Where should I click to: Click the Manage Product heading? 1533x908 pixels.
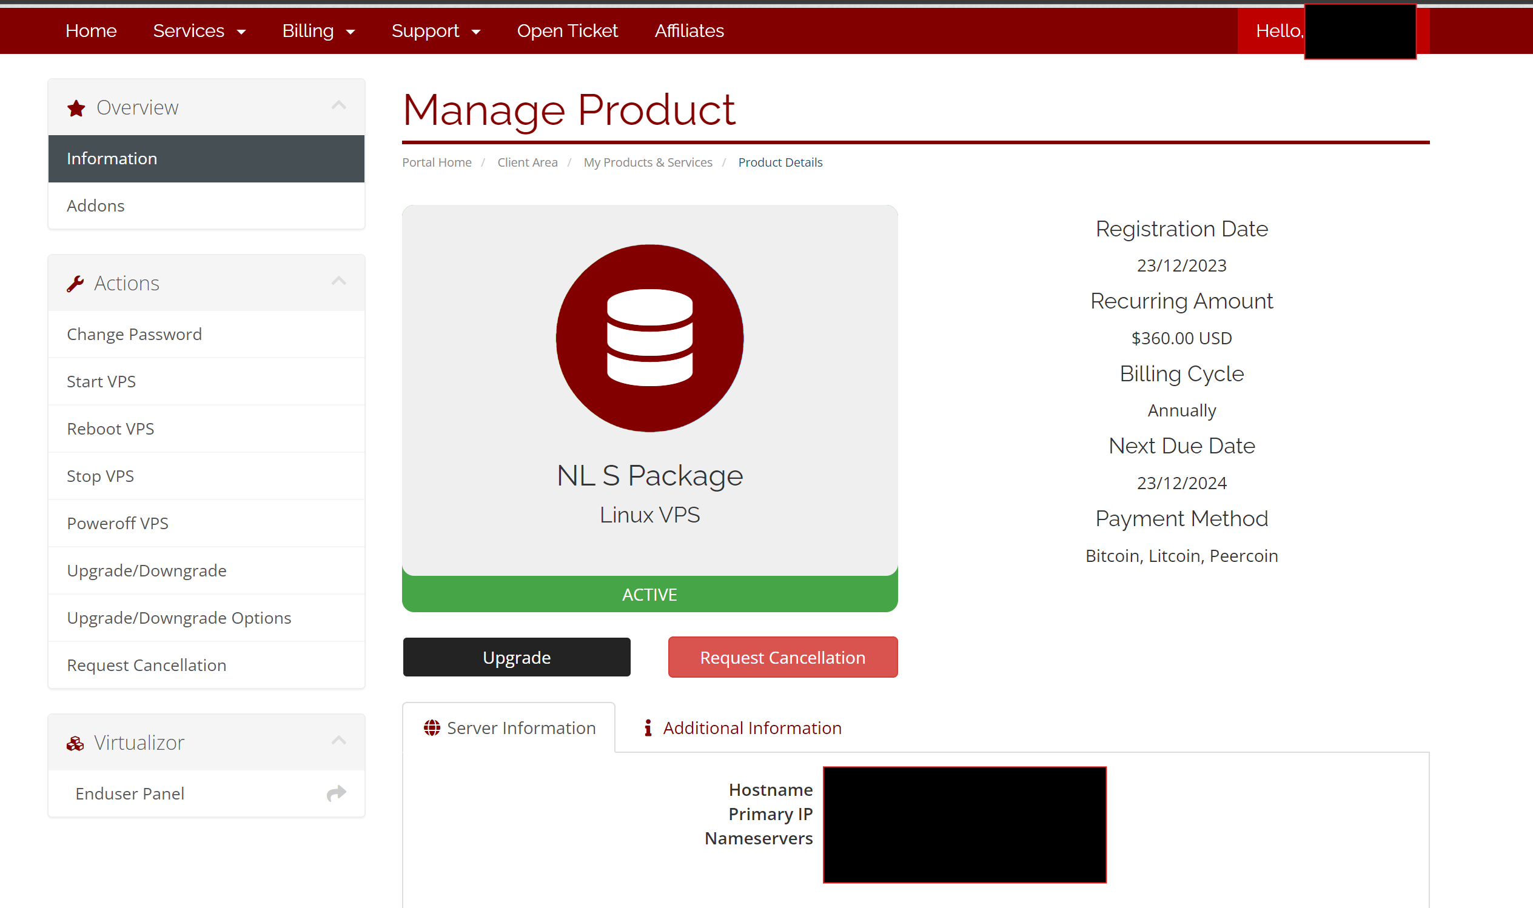click(569, 110)
